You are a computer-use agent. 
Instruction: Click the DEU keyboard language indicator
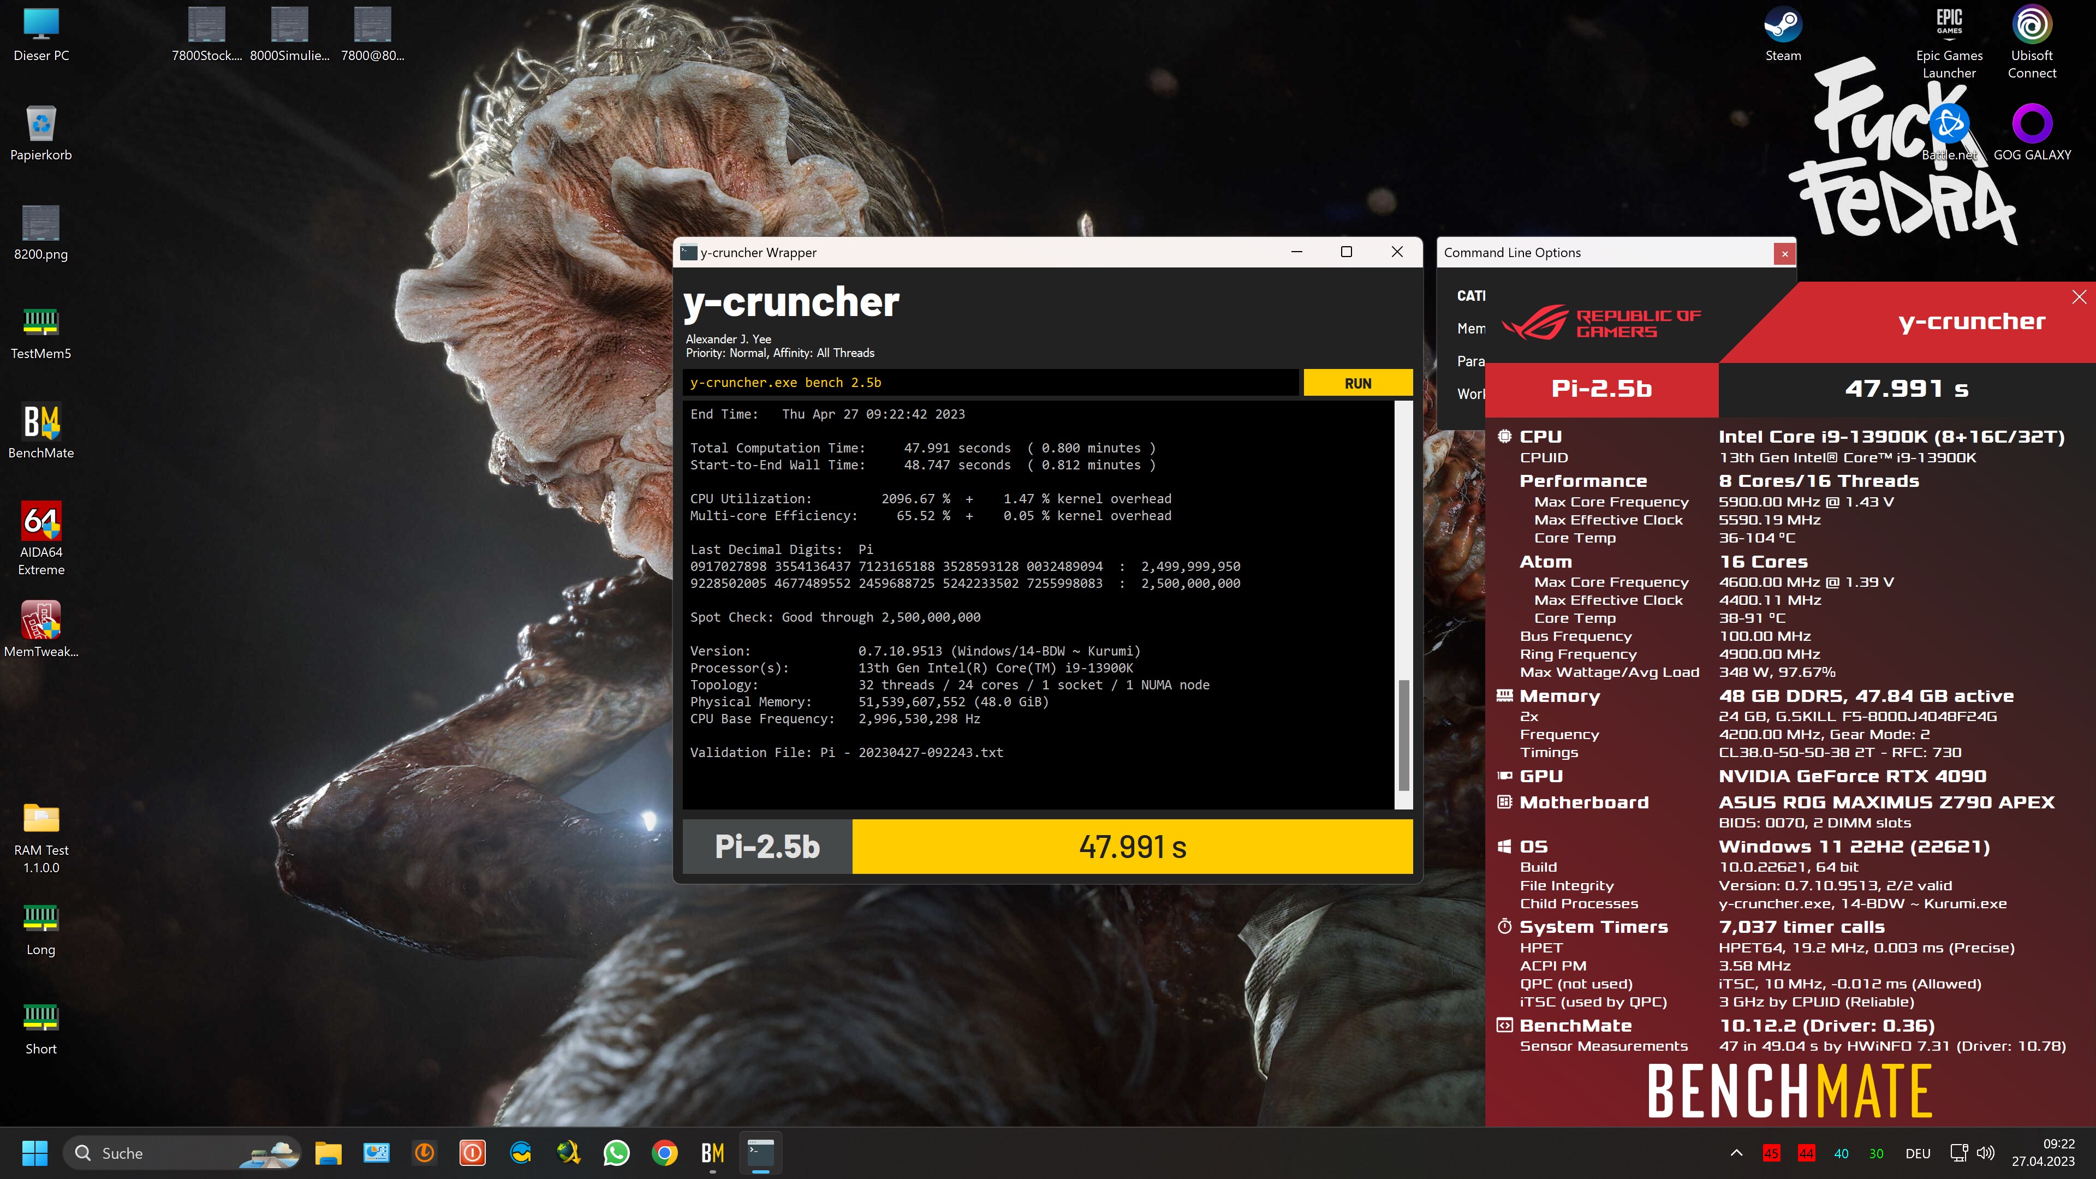pyautogui.click(x=1917, y=1154)
